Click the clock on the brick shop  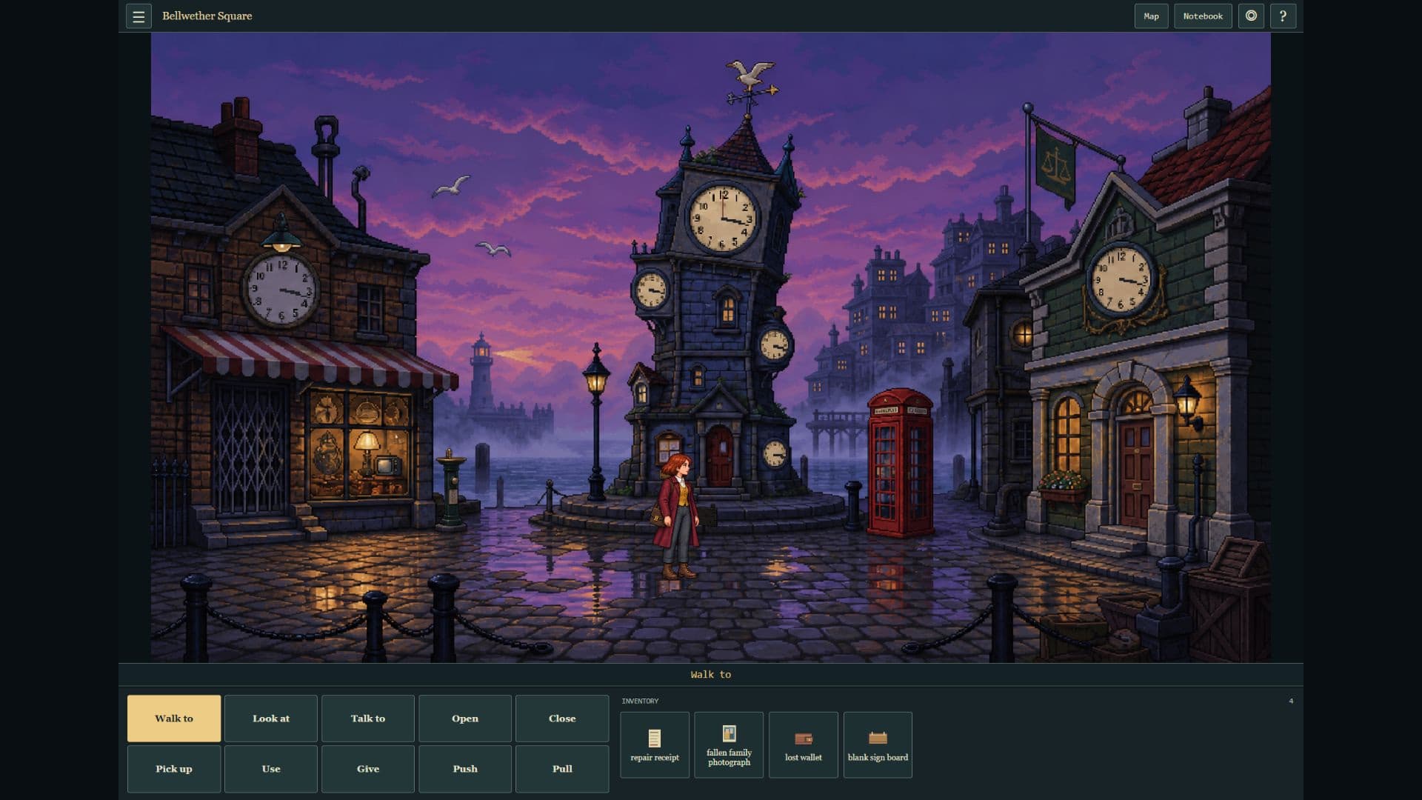tap(281, 289)
